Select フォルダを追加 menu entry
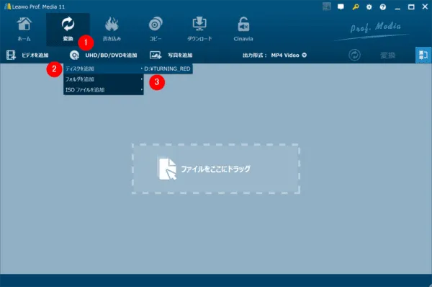 (103, 79)
